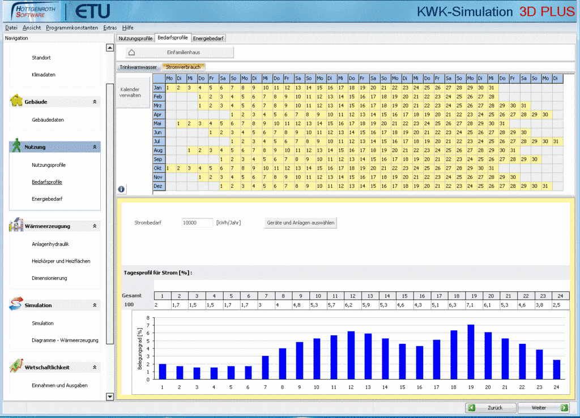The width and height of the screenshot is (580, 418).
Task: Click the Nutzung person icon
Action: [16, 146]
